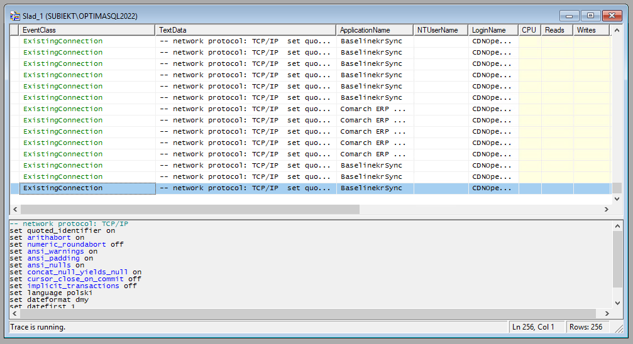Click the '-- network protocol: TCP/IP' comment line

[x=69, y=224]
